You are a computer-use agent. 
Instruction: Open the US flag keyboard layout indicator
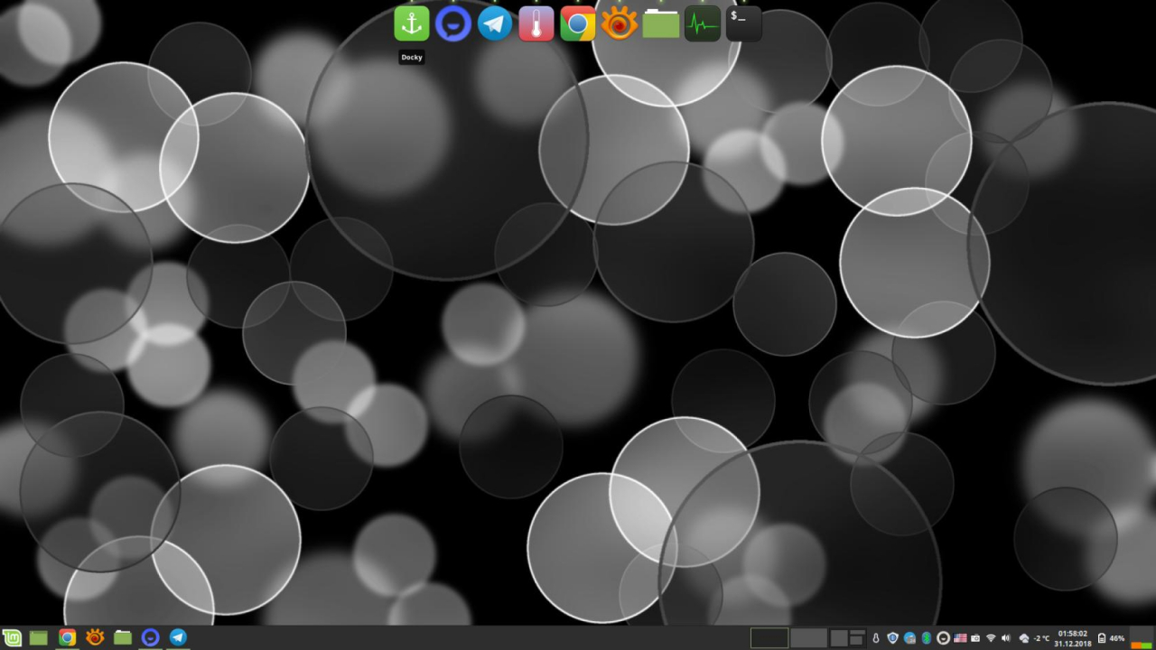tap(960, 638)
